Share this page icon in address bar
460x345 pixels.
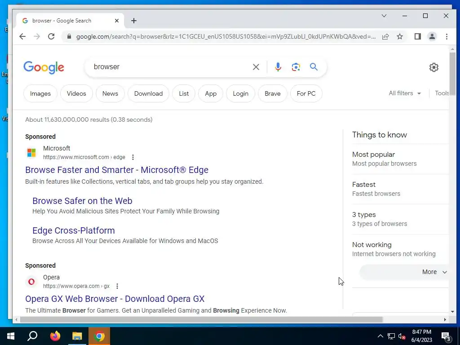pyautogui.click(x=385, y=36)
